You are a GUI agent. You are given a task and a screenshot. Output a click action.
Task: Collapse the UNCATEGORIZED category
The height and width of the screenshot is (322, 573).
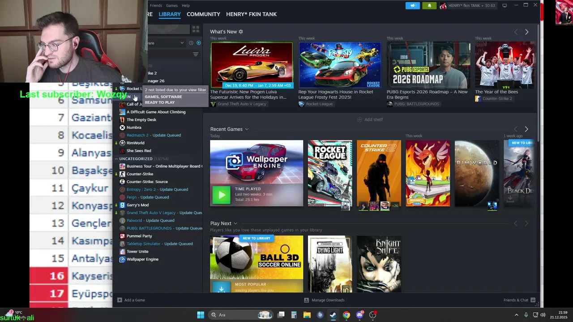coord(116,158)
